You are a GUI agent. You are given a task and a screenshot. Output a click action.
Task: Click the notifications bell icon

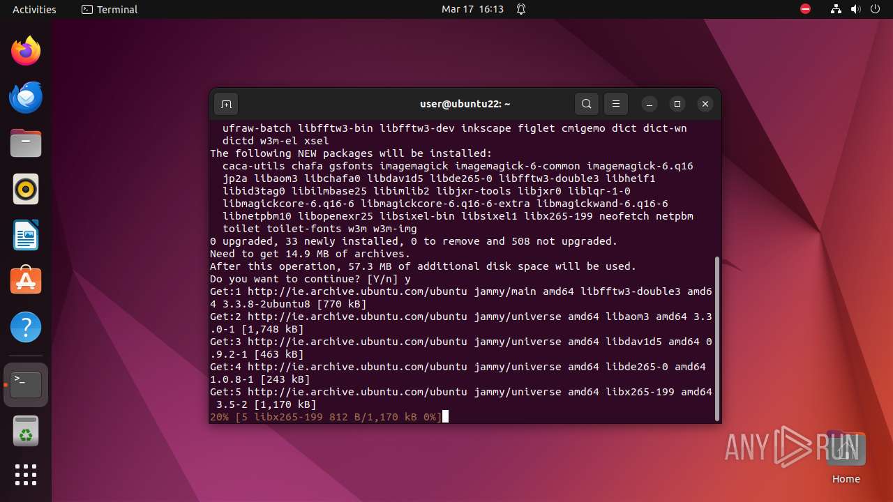point(521,9)
